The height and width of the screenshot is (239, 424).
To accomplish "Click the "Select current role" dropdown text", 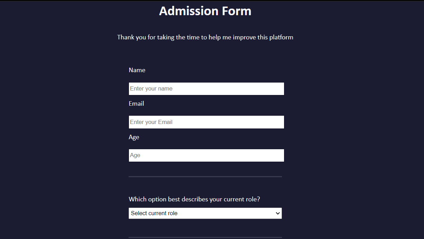I will pyautogui.click(x=154, y=213).
